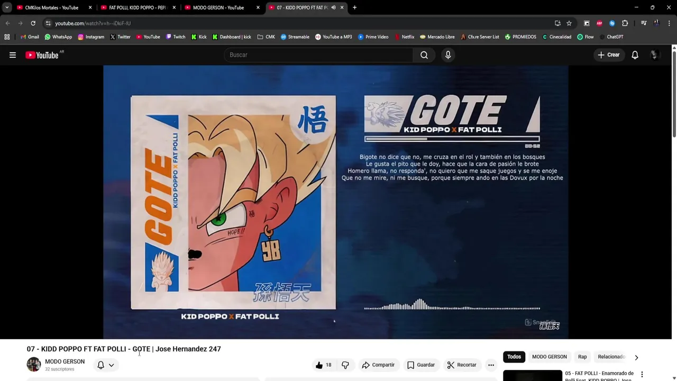Viewport: 677px width, 381px height.
Task: Open the Gmail bookmark
Action: click(x=30, y=37)
